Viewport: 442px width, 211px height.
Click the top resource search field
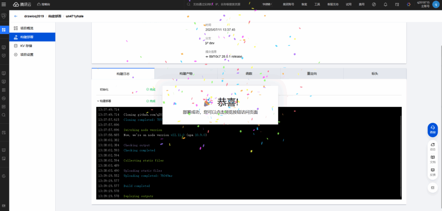point(220,4)
